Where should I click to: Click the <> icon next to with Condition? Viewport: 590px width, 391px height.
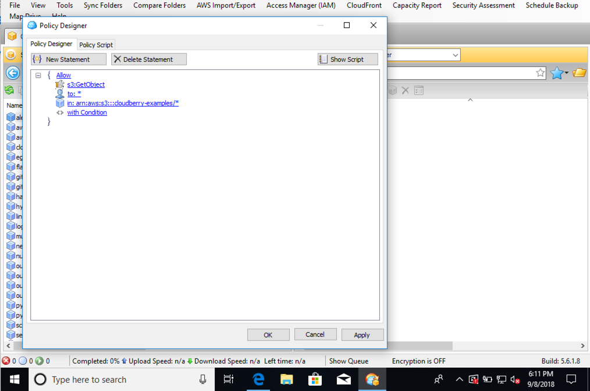coord(60,112)
